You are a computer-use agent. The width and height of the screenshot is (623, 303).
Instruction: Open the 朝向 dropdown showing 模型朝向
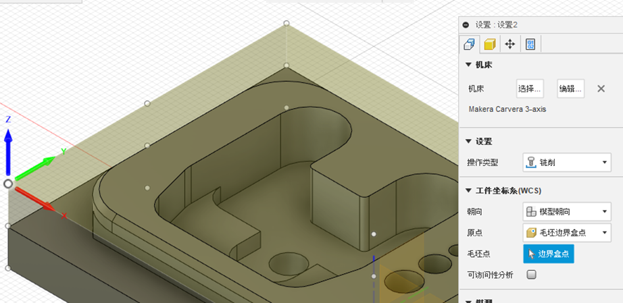567,212
